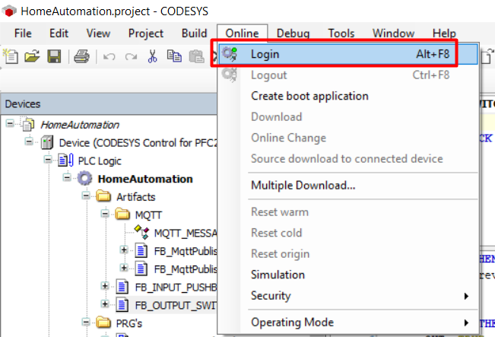
Task: Open the Security submenu
Action: tap(348, 296)
